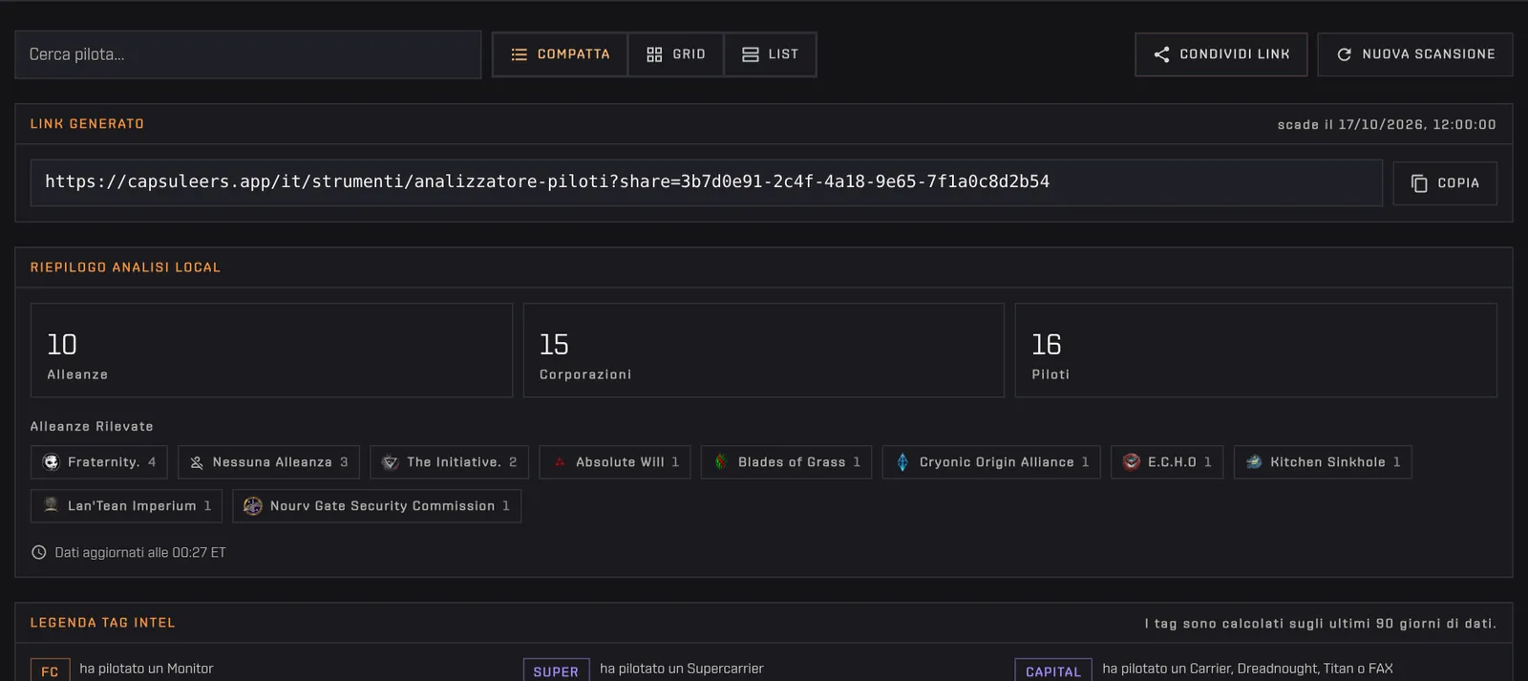Click the 10 Alleanze summary card
Screen dimensions: 1528x681
click(x=271, y=351)
